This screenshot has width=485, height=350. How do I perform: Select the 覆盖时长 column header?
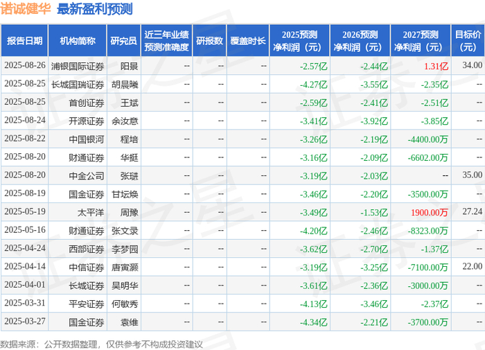(248, 40)
